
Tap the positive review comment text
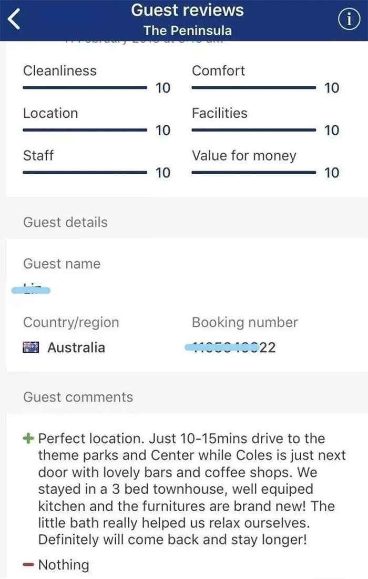[x=192, y=489]
